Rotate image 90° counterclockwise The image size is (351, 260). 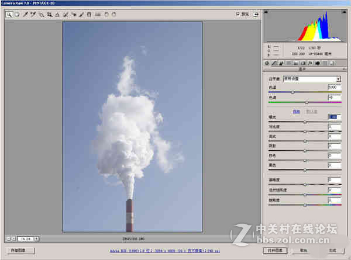click(x=105, y=14)
